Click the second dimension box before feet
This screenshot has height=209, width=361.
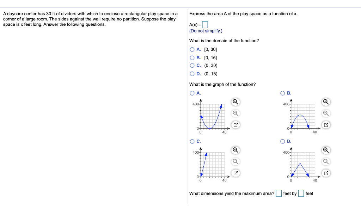301,193
